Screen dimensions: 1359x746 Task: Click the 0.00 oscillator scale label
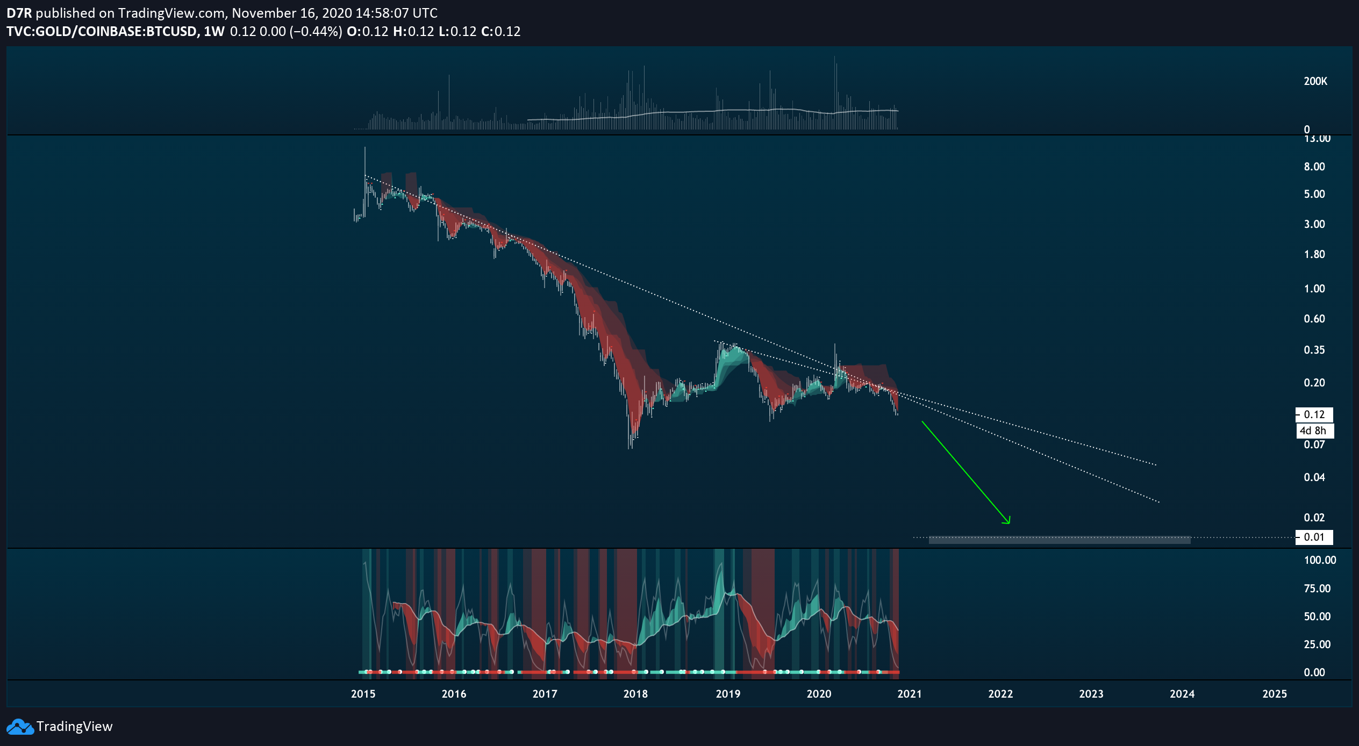(1314, 672)
